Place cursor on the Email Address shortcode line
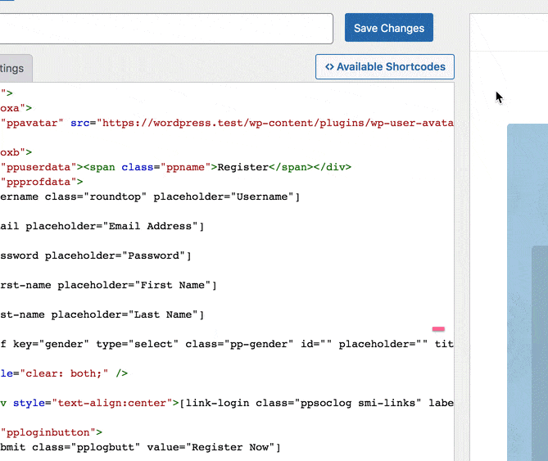Screen dimensions: 548x461 point(102,226)
